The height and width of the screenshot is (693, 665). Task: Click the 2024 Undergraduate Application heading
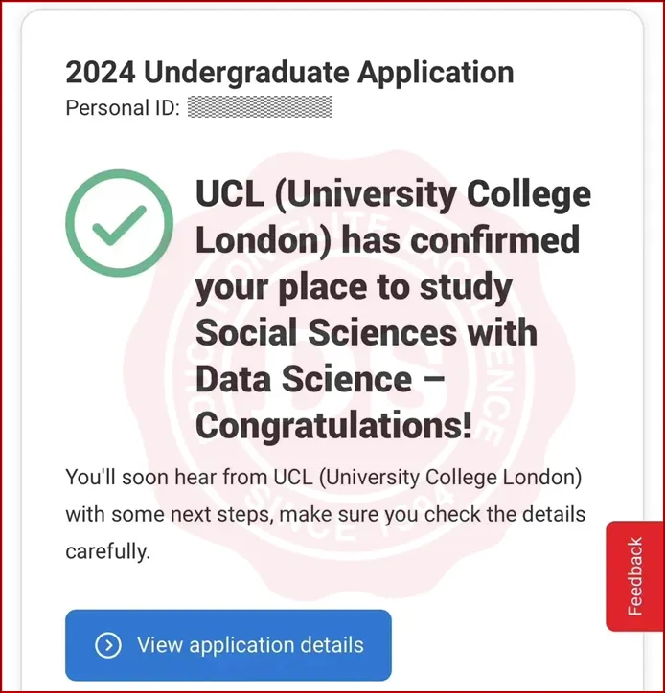click(289, 73)
